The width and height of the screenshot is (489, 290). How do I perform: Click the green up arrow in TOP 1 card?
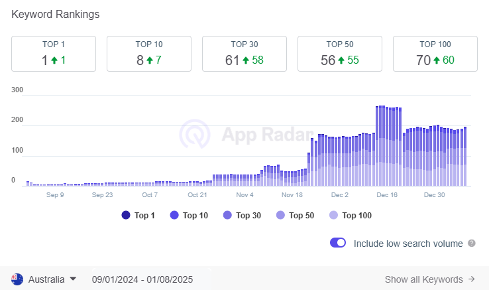click(54, 60)
